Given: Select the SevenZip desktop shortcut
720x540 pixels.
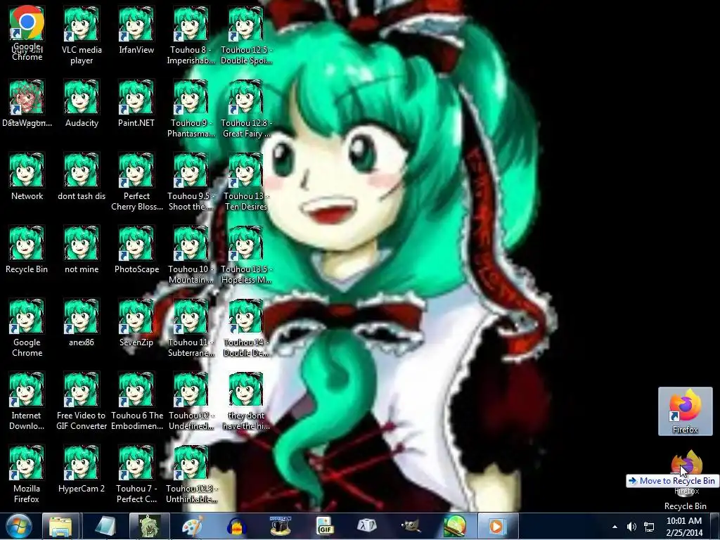Looking at the screenshot, I should click(x=136, y=323).
